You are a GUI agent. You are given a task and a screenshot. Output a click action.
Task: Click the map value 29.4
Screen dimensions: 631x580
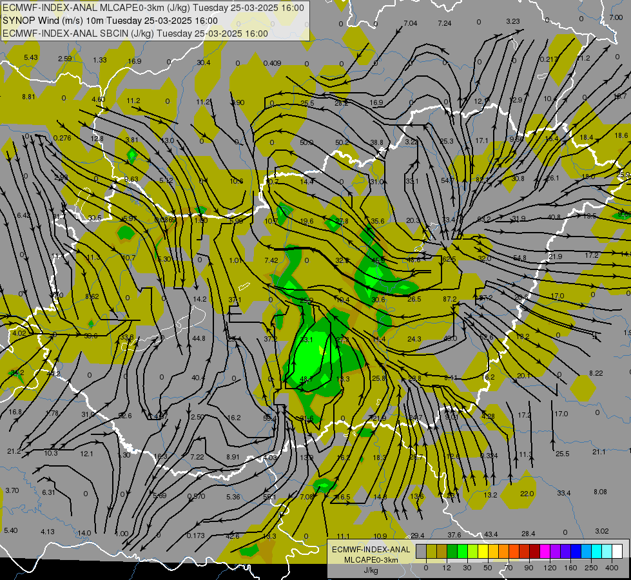tap(418, 536)
